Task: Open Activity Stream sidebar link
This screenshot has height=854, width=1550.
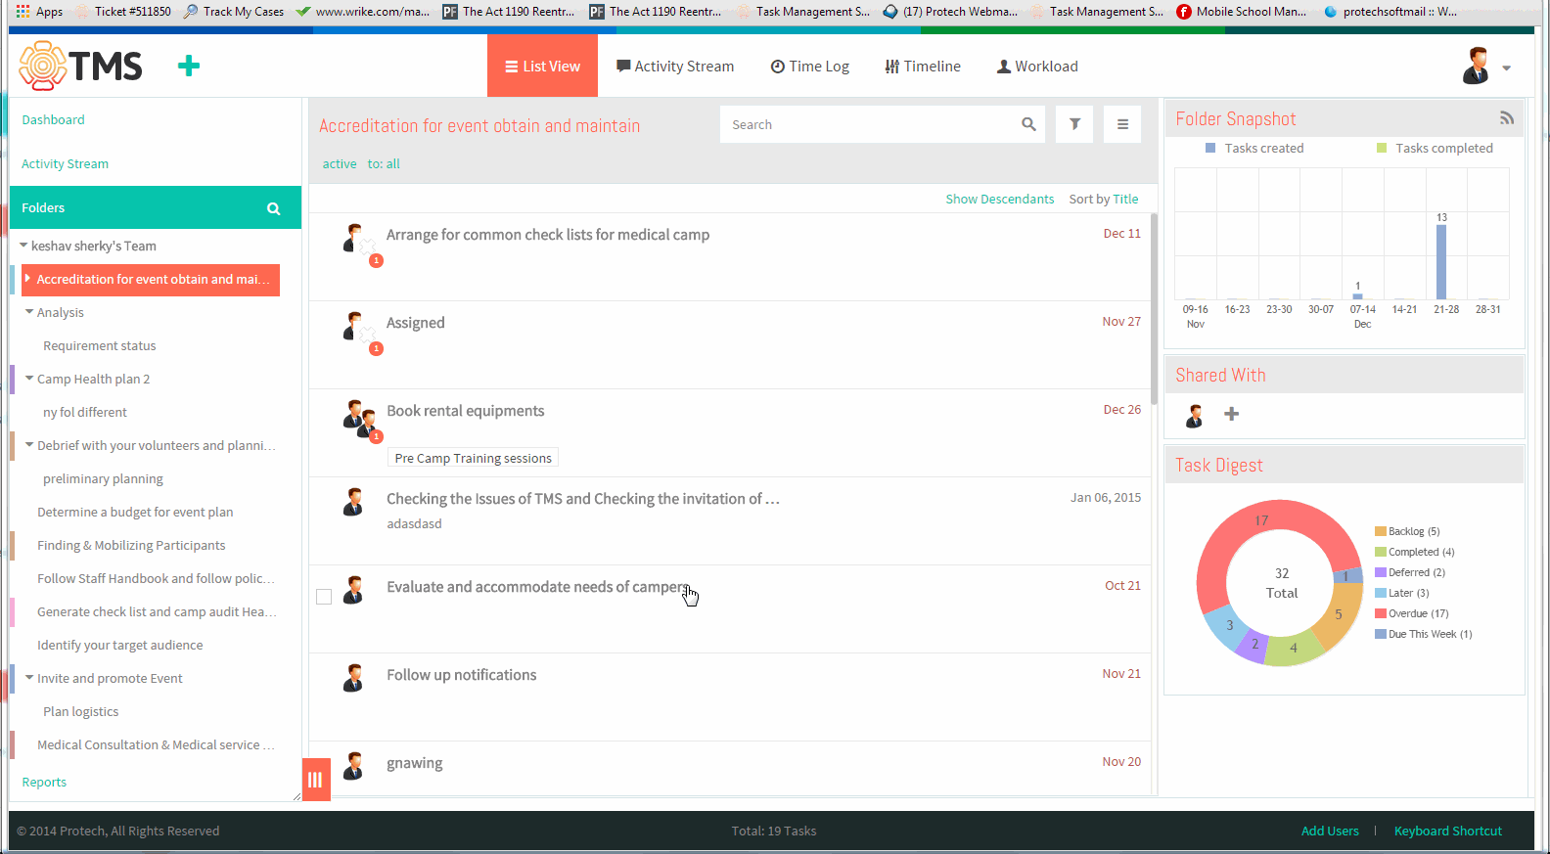Action: click(x=65, y=163)
